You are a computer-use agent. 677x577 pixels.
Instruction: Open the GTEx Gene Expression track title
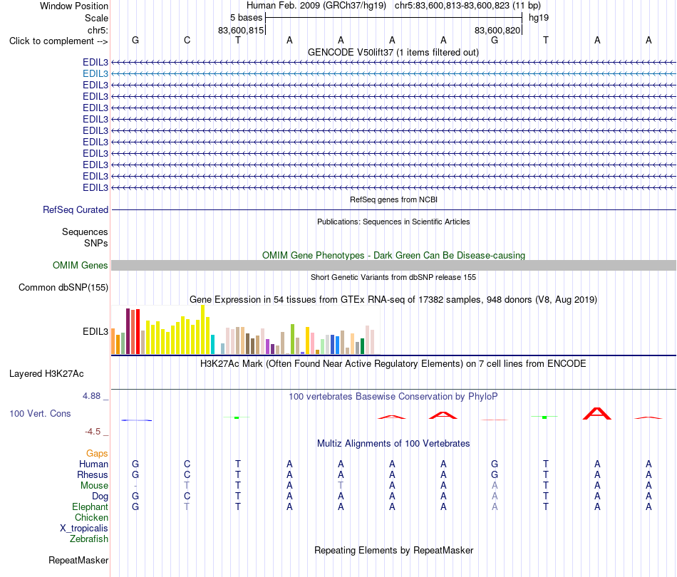pyautogui.click(x=393, y=299)
